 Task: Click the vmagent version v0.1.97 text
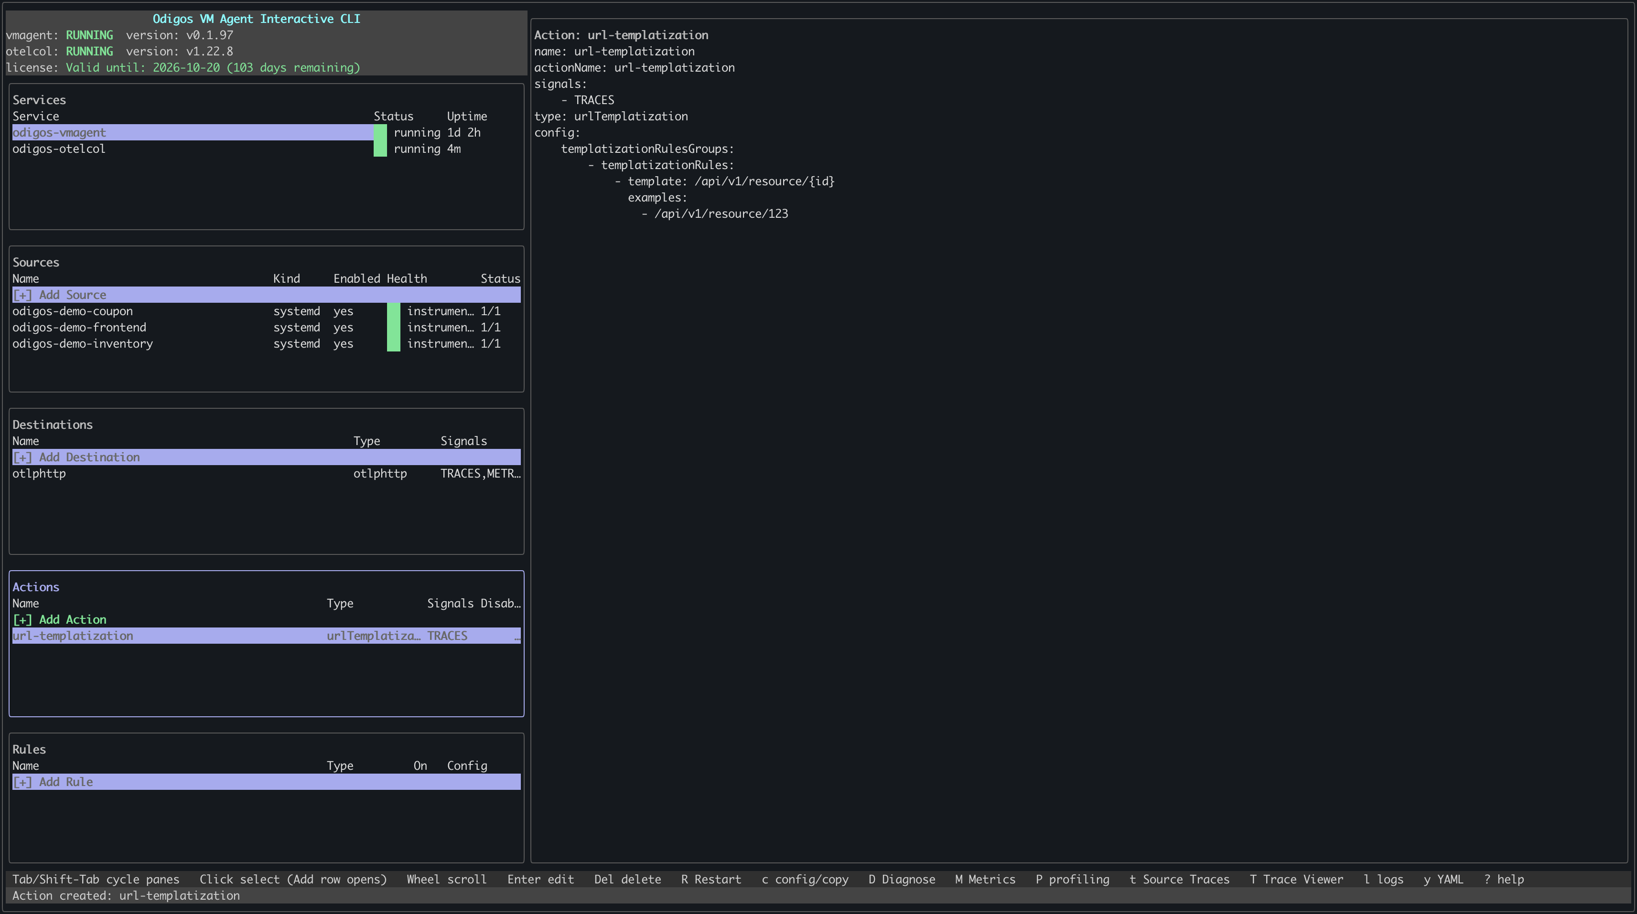click(179, 35)
